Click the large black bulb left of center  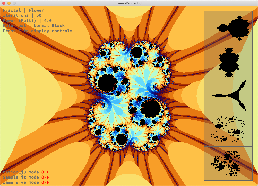108,83
